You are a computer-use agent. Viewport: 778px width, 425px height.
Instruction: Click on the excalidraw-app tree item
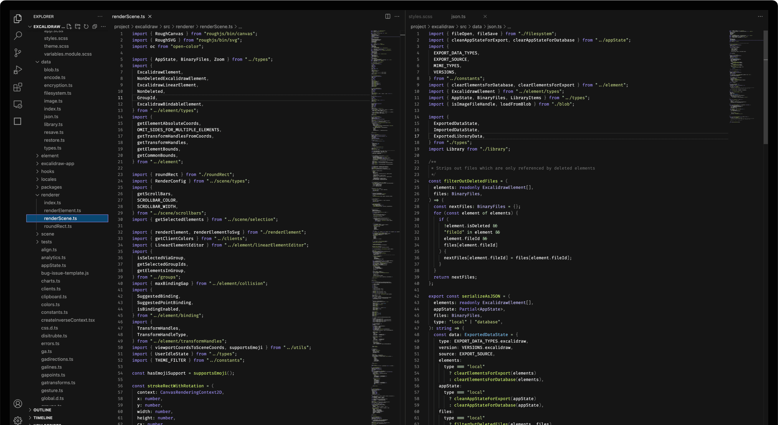coord(58,163)
